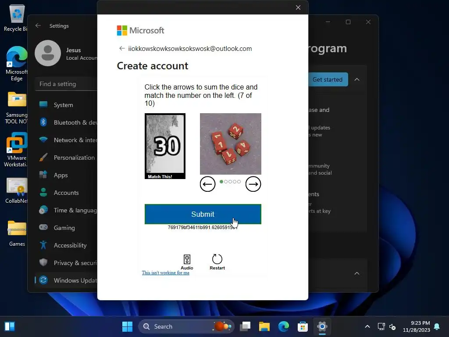The image size is (449, 337).
Task: Show hidden system tray icons
Action: [x=367, y=326]
